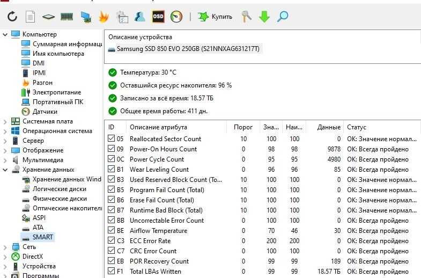Open the Report page icon
Image resolution: width=421 pixels, height=278 pixels.
(30, 17)
